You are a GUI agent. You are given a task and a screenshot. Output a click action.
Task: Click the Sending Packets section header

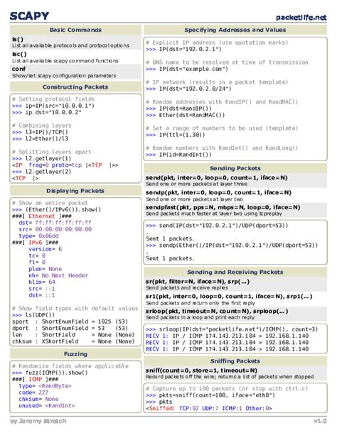(235, 168)
